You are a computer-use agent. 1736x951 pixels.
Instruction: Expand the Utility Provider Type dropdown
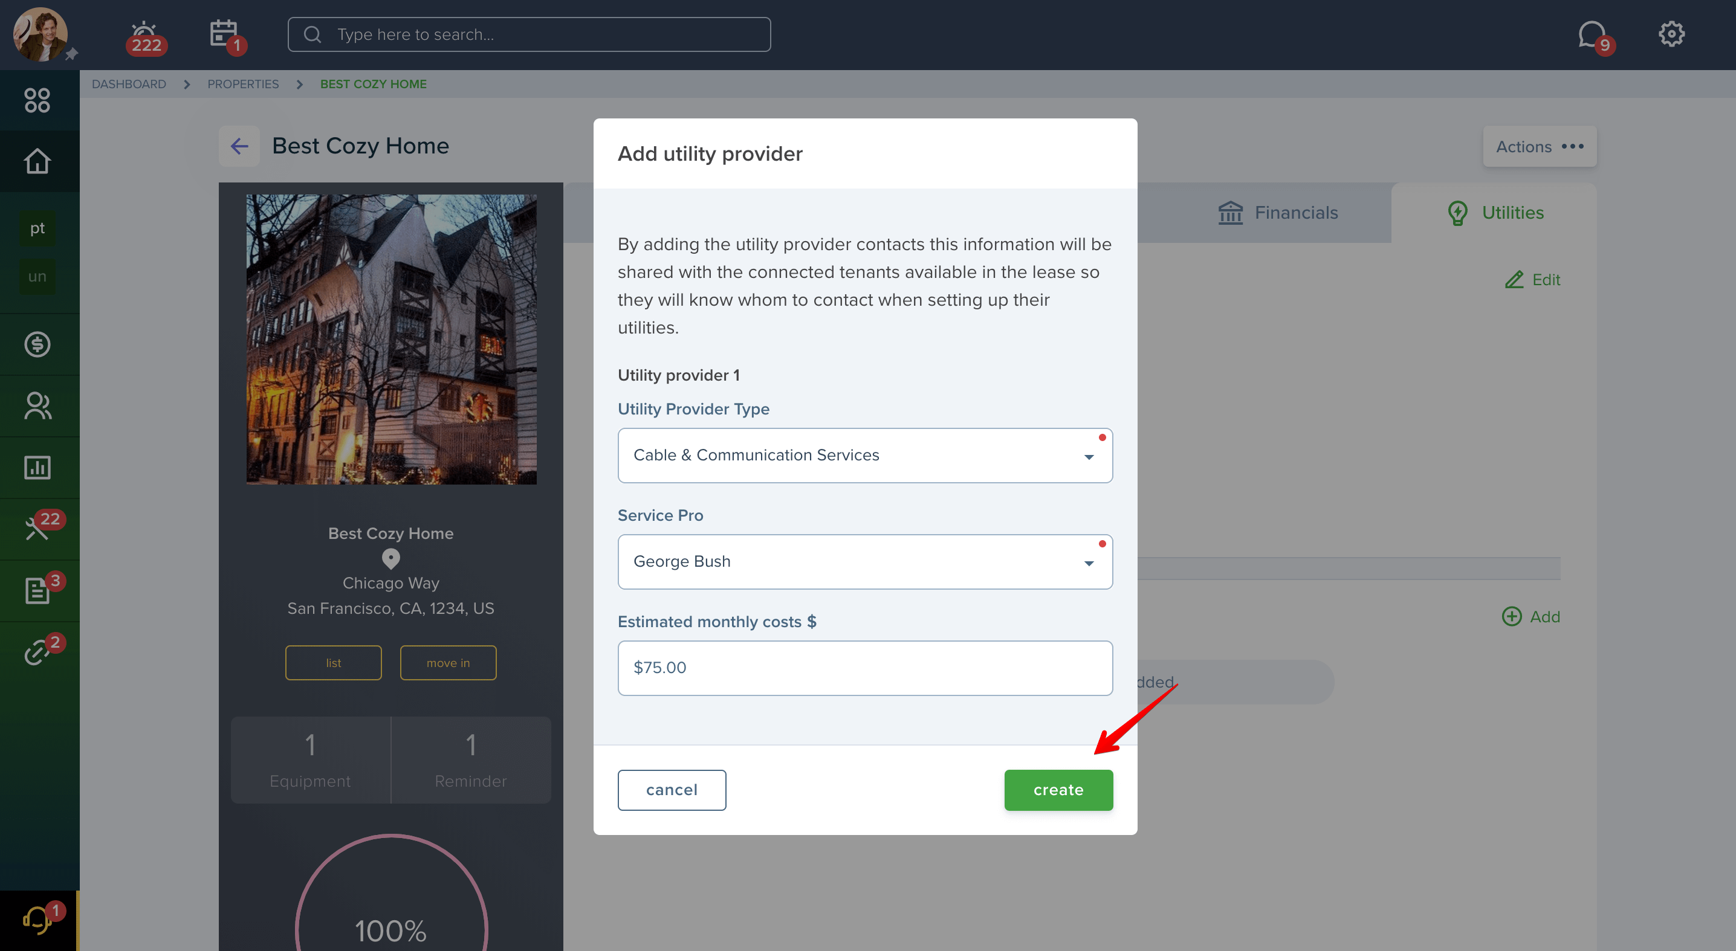coord(864,456)
